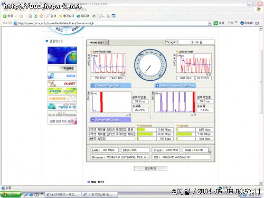
Task: Click the result confirmation button below panel
Action: click(150, 168)
